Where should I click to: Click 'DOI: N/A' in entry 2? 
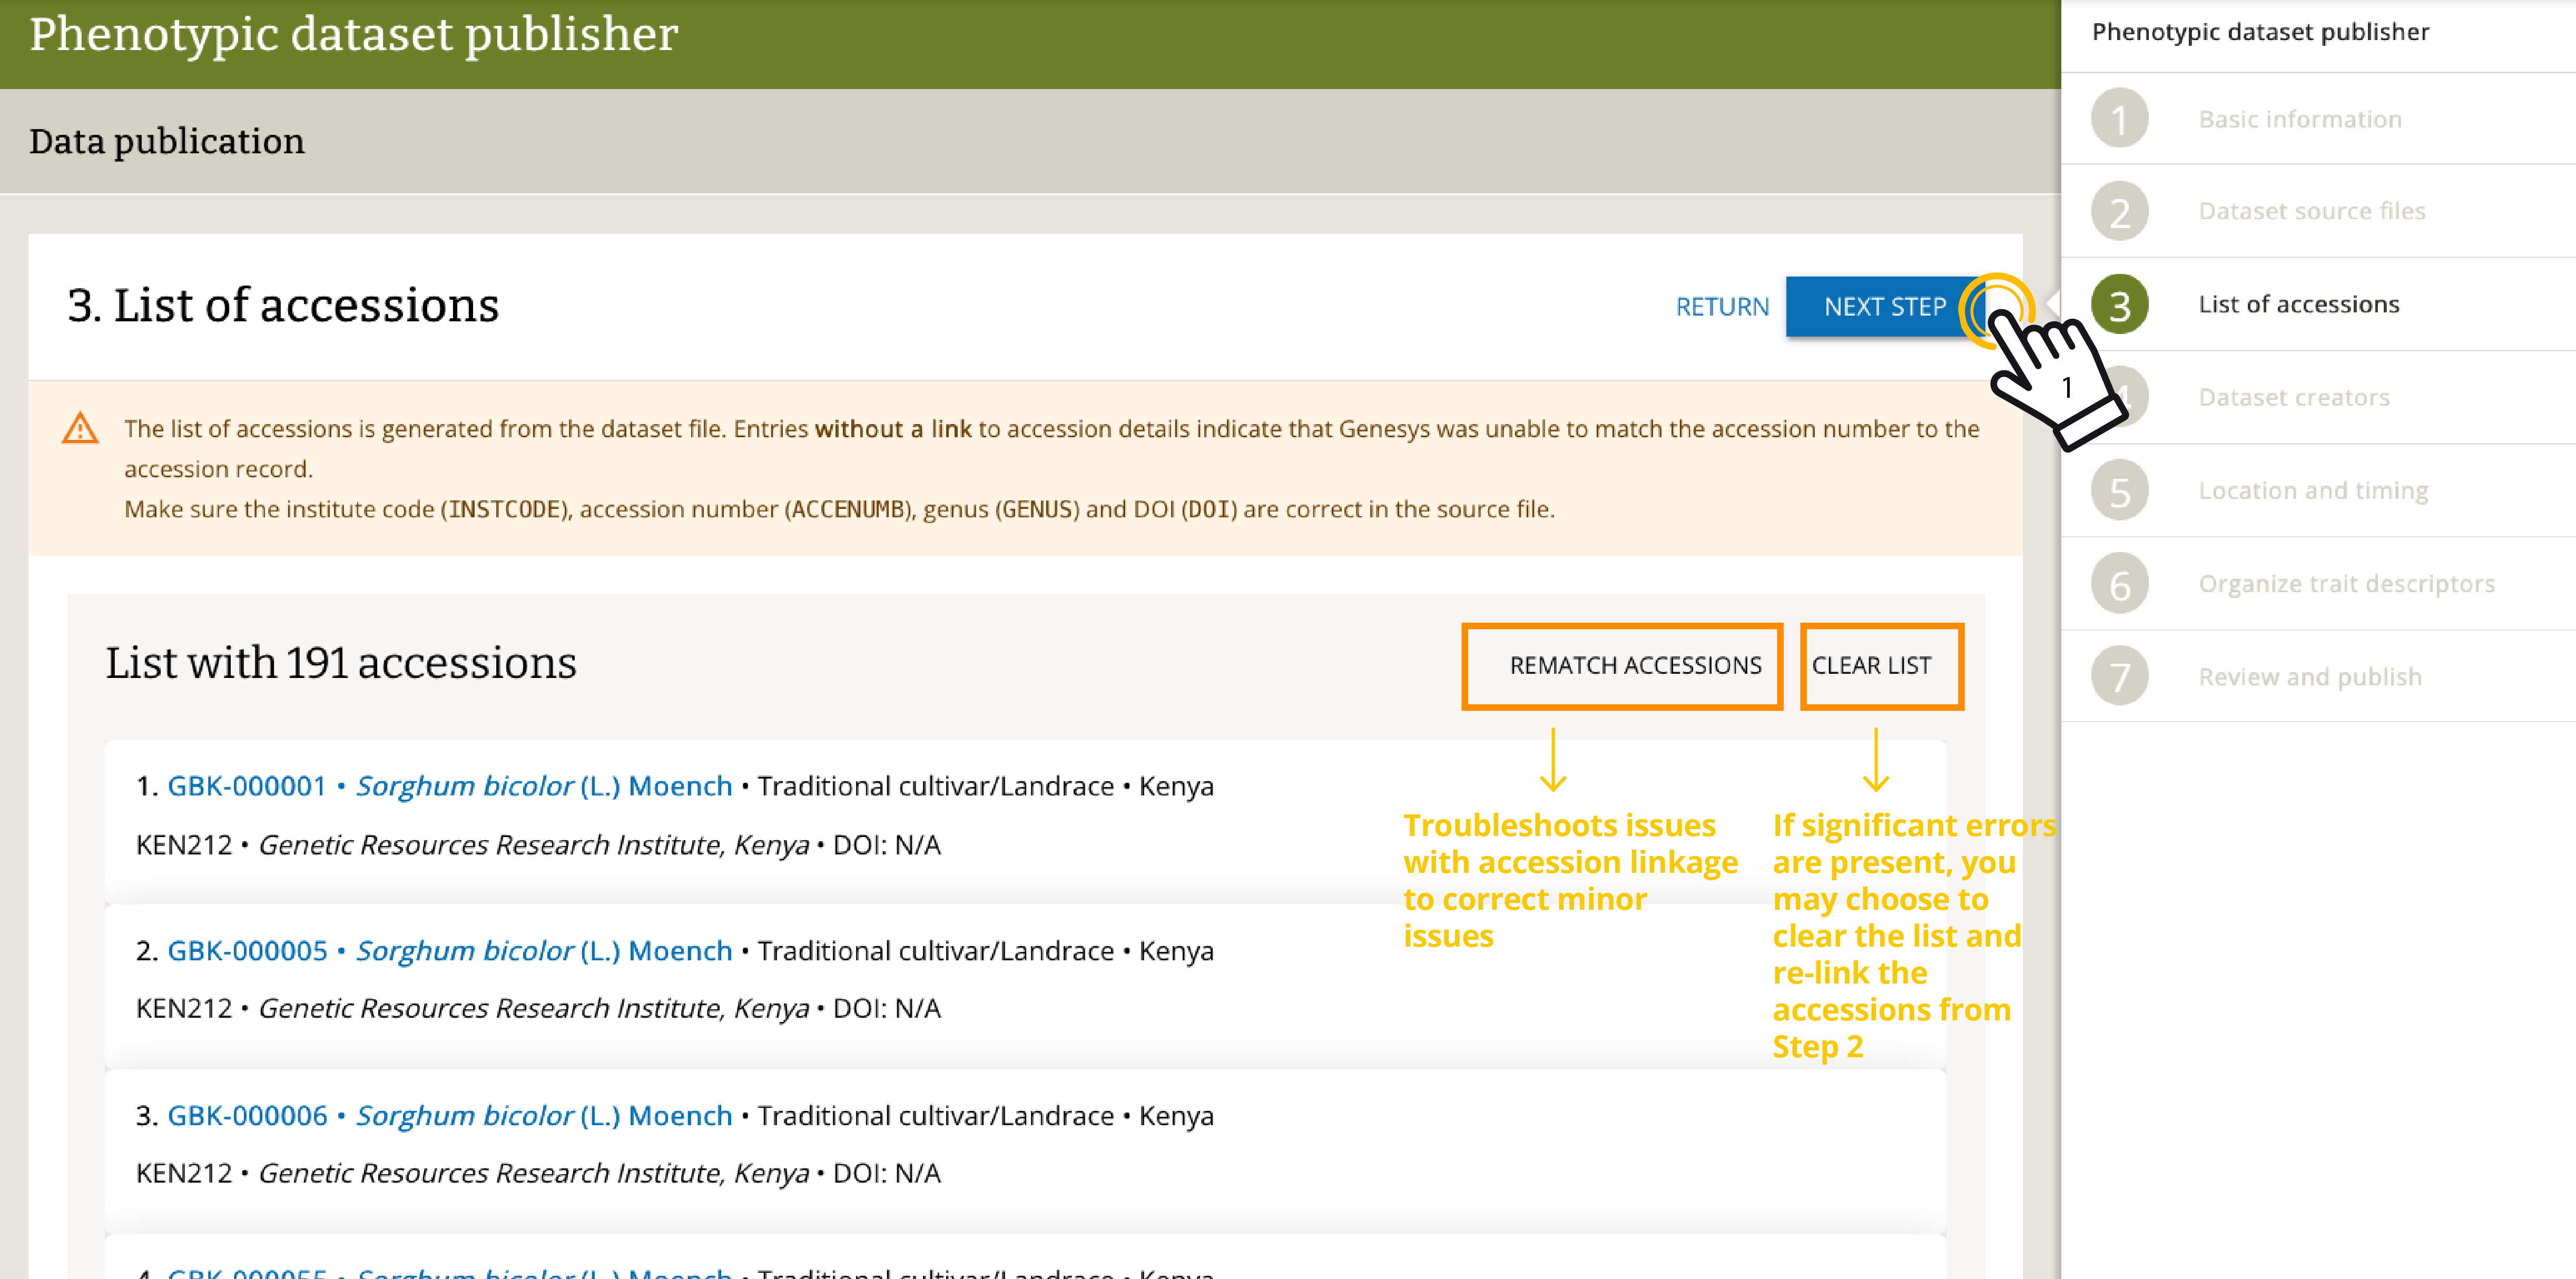pyautogui.click(x=887, y=1008)
